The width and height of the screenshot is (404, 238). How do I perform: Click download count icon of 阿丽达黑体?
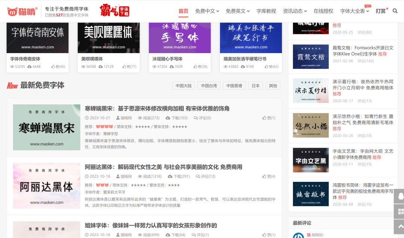coord(170,176)
